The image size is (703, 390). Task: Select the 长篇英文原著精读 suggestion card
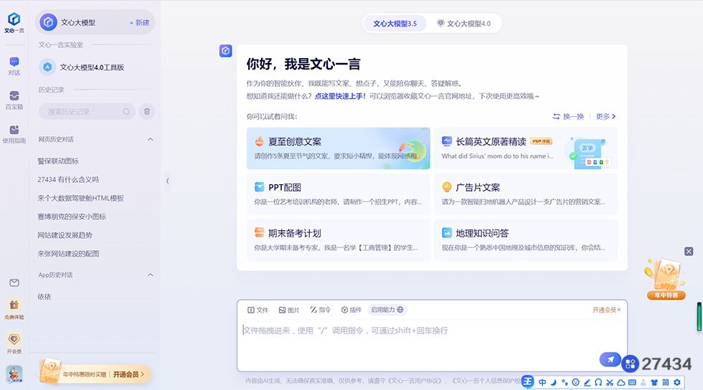click(525, 148)
